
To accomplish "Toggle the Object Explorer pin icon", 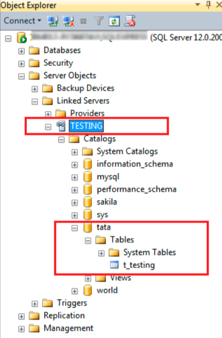I will click(208, 4).
